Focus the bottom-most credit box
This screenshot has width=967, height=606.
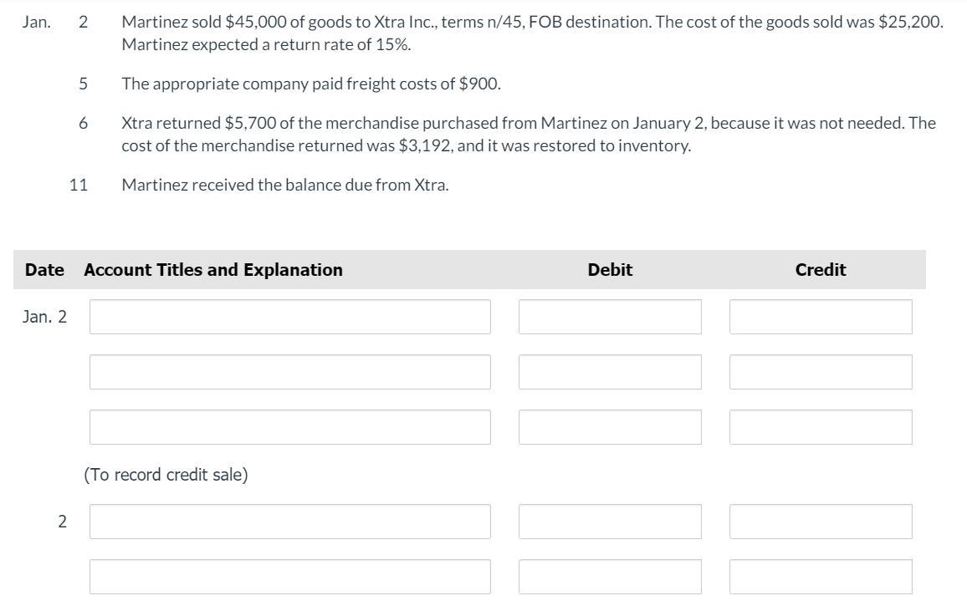(x=821, y=577)
